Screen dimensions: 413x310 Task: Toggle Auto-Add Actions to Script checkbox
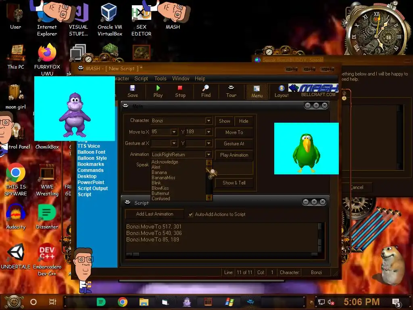(x=190, y=215)
